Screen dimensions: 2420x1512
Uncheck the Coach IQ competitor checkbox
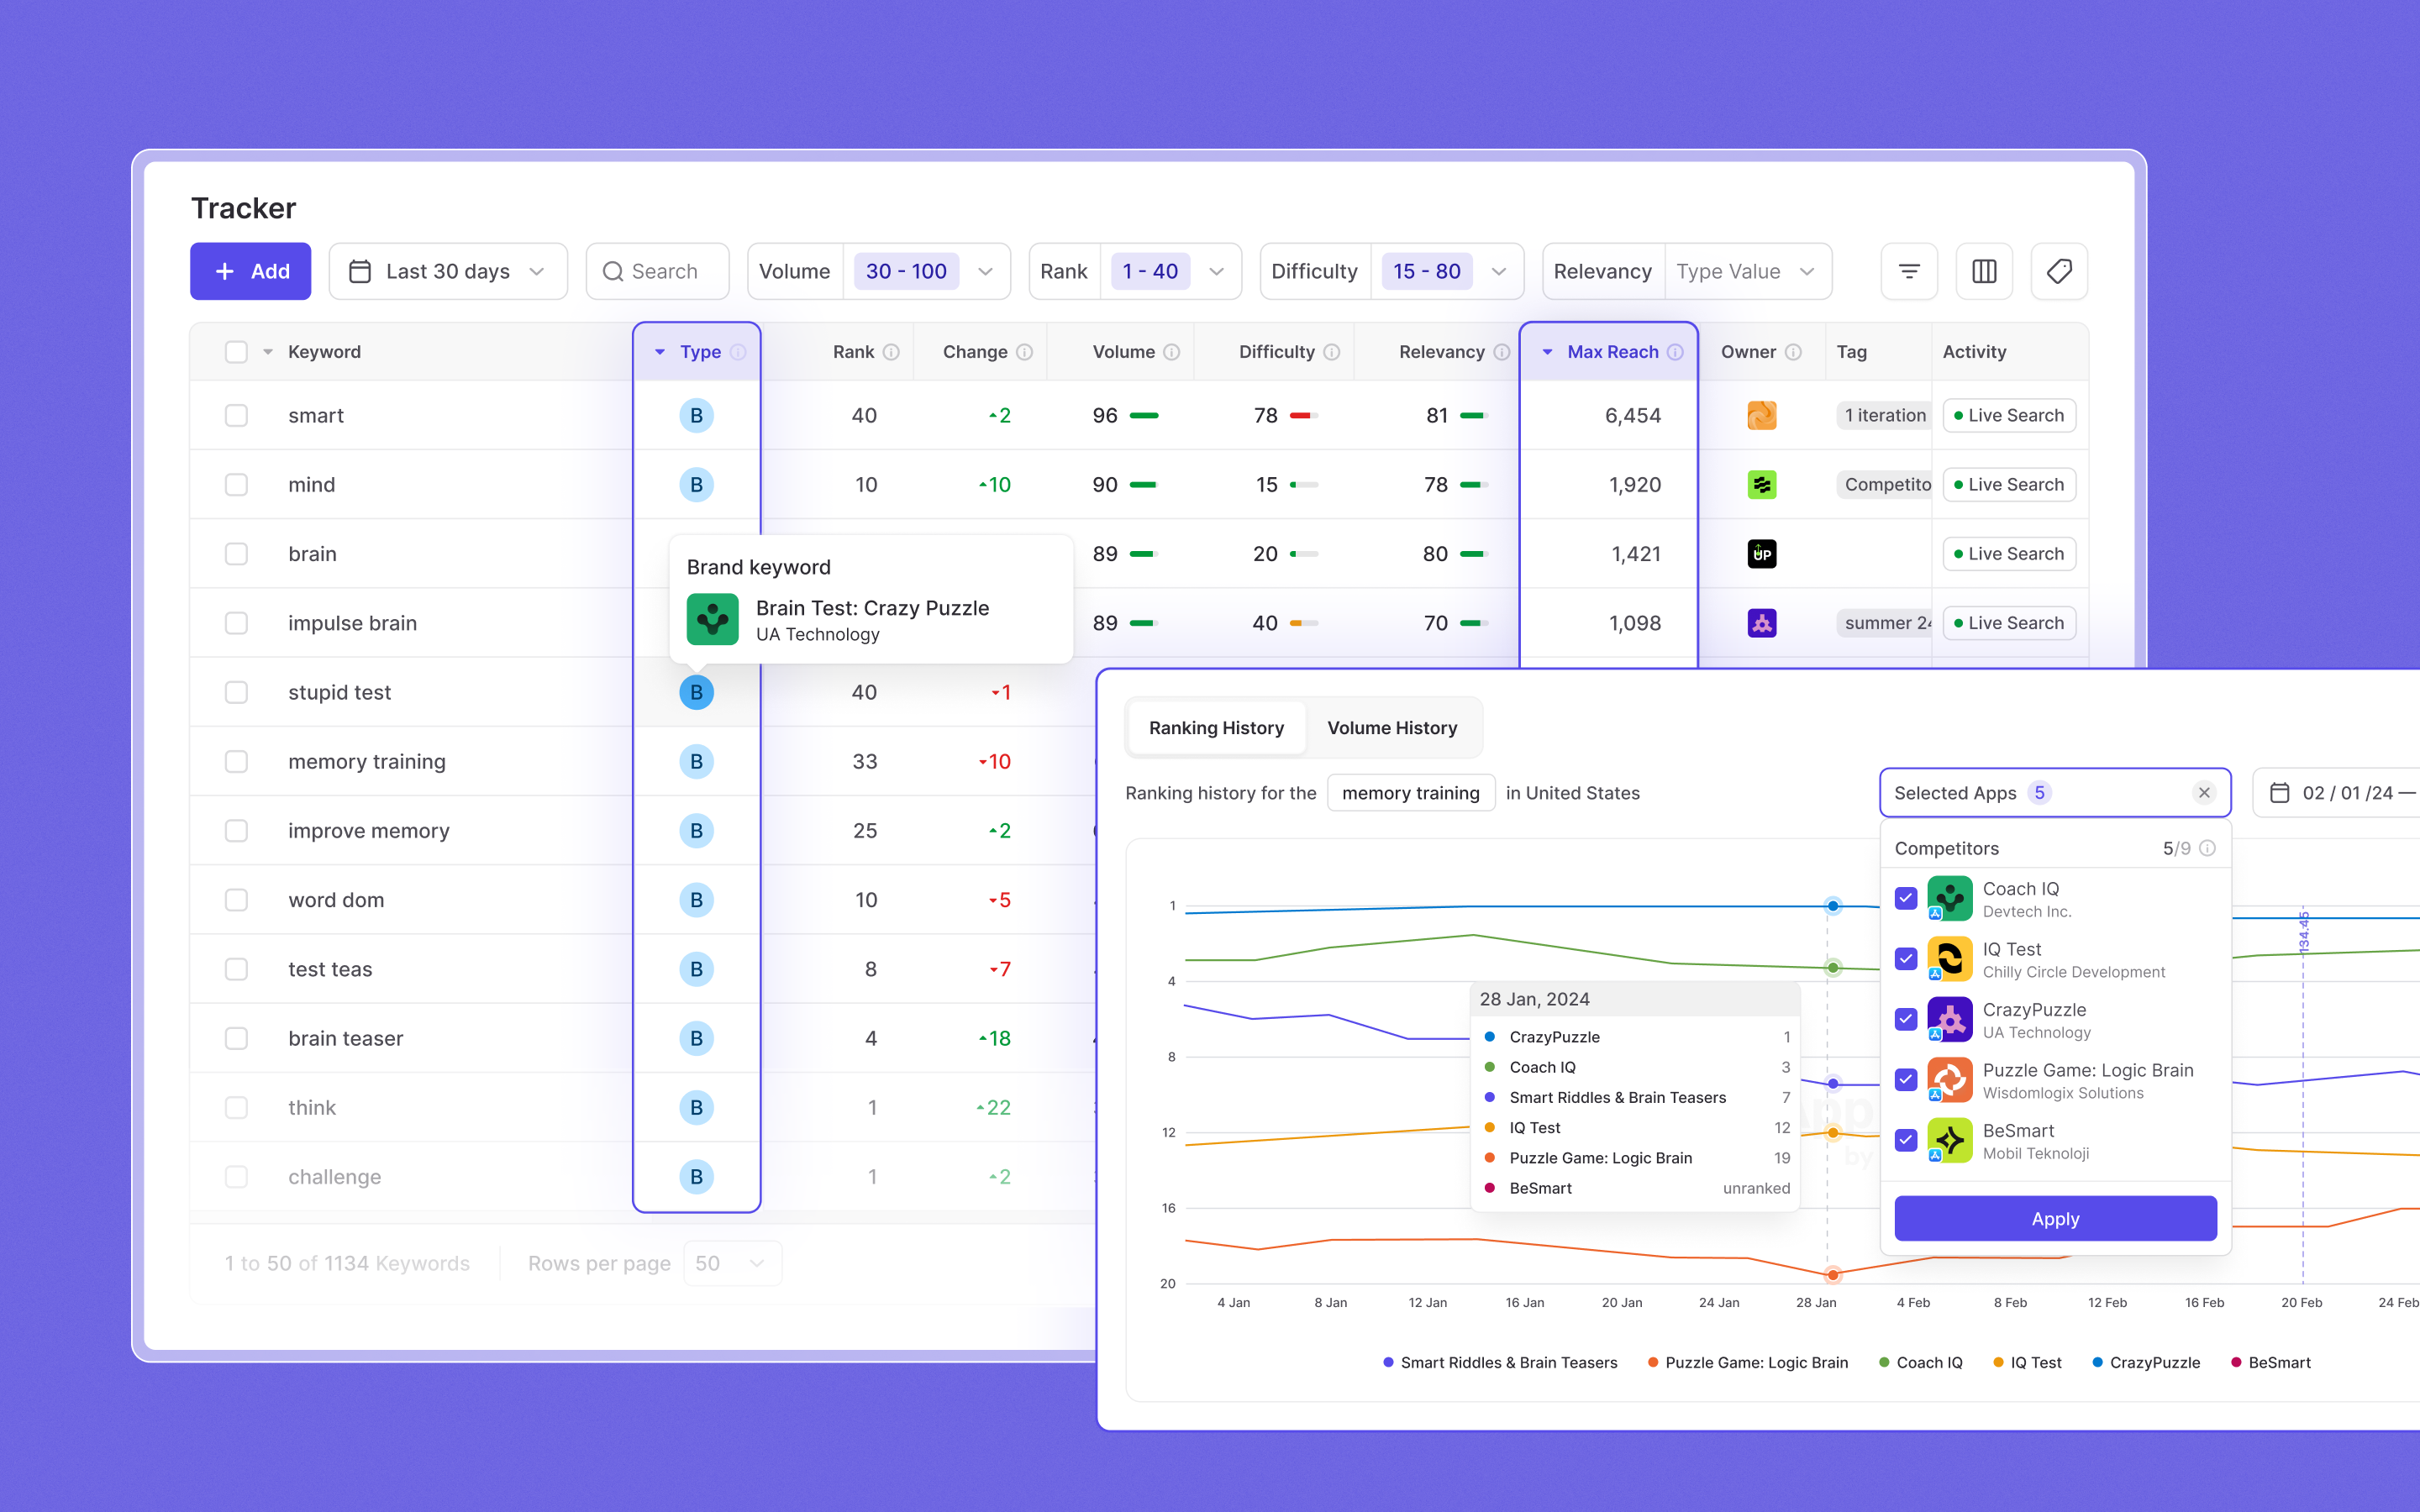tap(1906, 898)
